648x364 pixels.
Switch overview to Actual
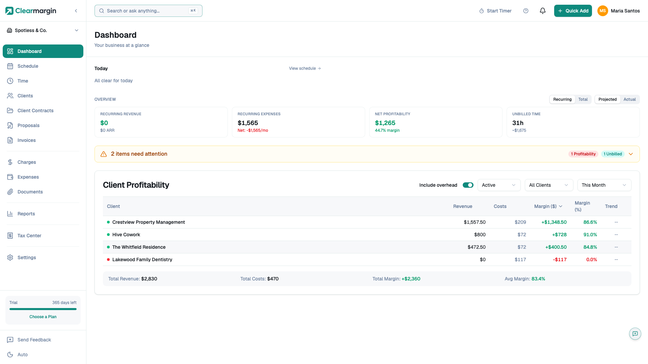click(x=629, y=99)
